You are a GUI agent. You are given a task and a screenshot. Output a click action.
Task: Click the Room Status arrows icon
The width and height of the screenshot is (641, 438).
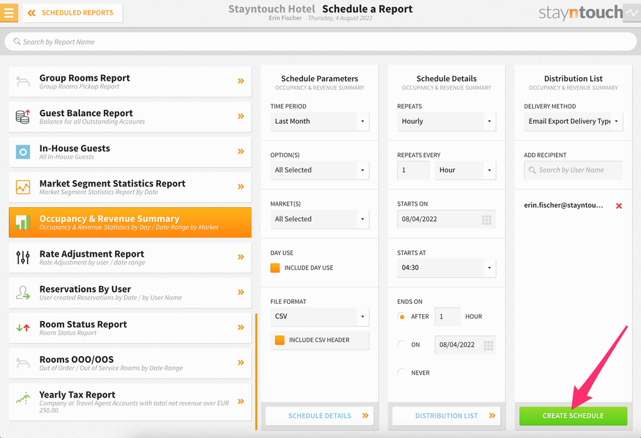23,327
